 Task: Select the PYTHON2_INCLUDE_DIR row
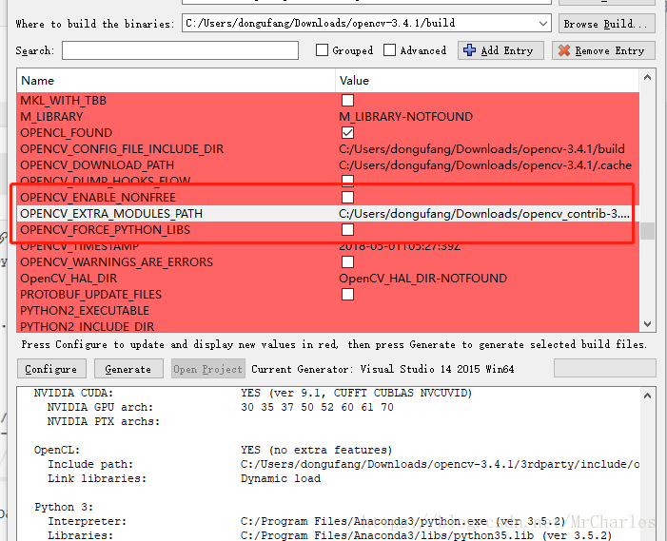tap(328, 326)
